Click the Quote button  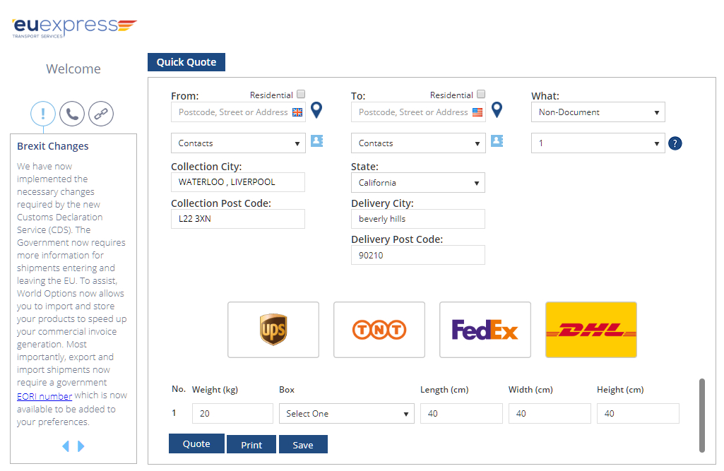pyautogui.click(x=196, y=443)
